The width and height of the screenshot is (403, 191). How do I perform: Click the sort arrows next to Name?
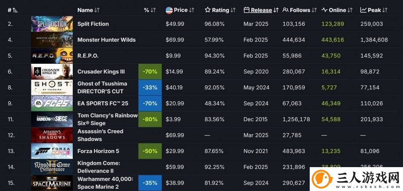[x=97, y=10]
